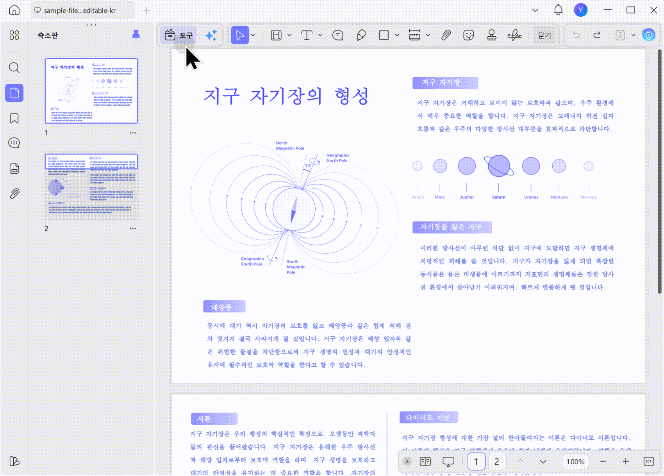Select the text typewriter tool
Viewport: 664px width, 476px height.
coord(307,36)
